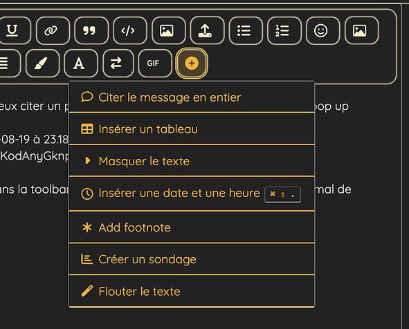Insert preformatted code with the </> icon

point(130,30)
